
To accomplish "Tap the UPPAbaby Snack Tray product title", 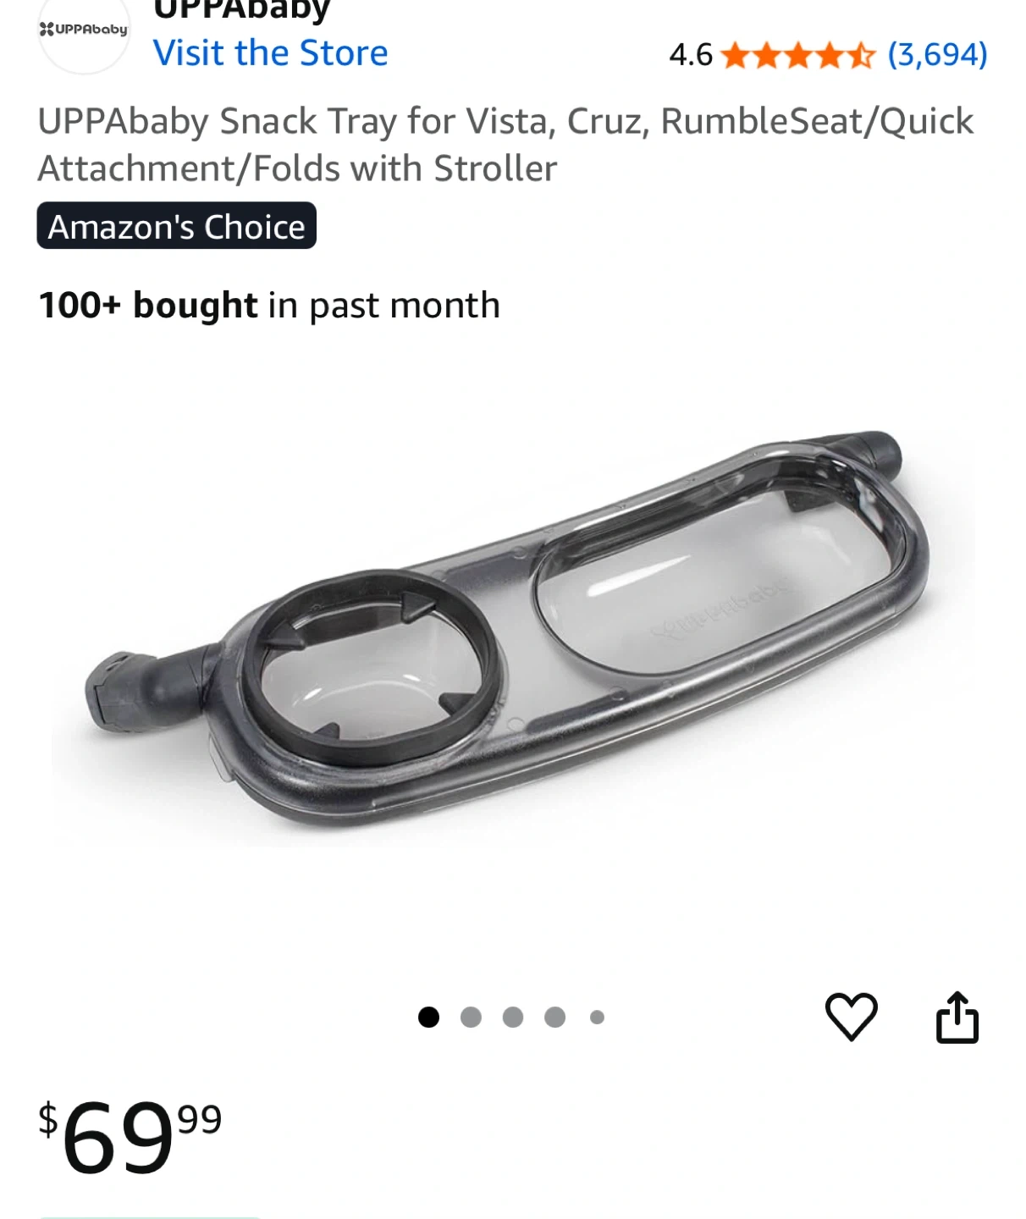I will 505,145.
